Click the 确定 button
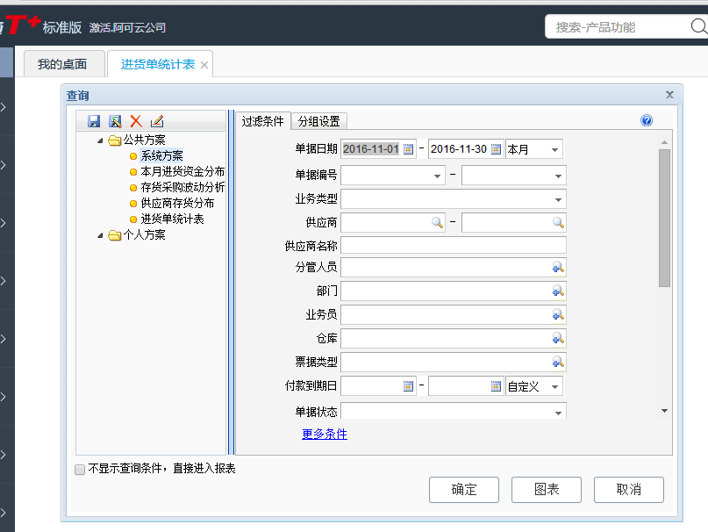 [464, 490]
